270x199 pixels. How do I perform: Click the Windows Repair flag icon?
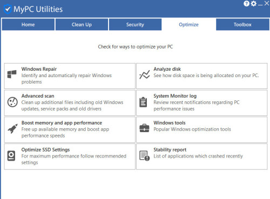pyautogui.click(x=12, y=74)
